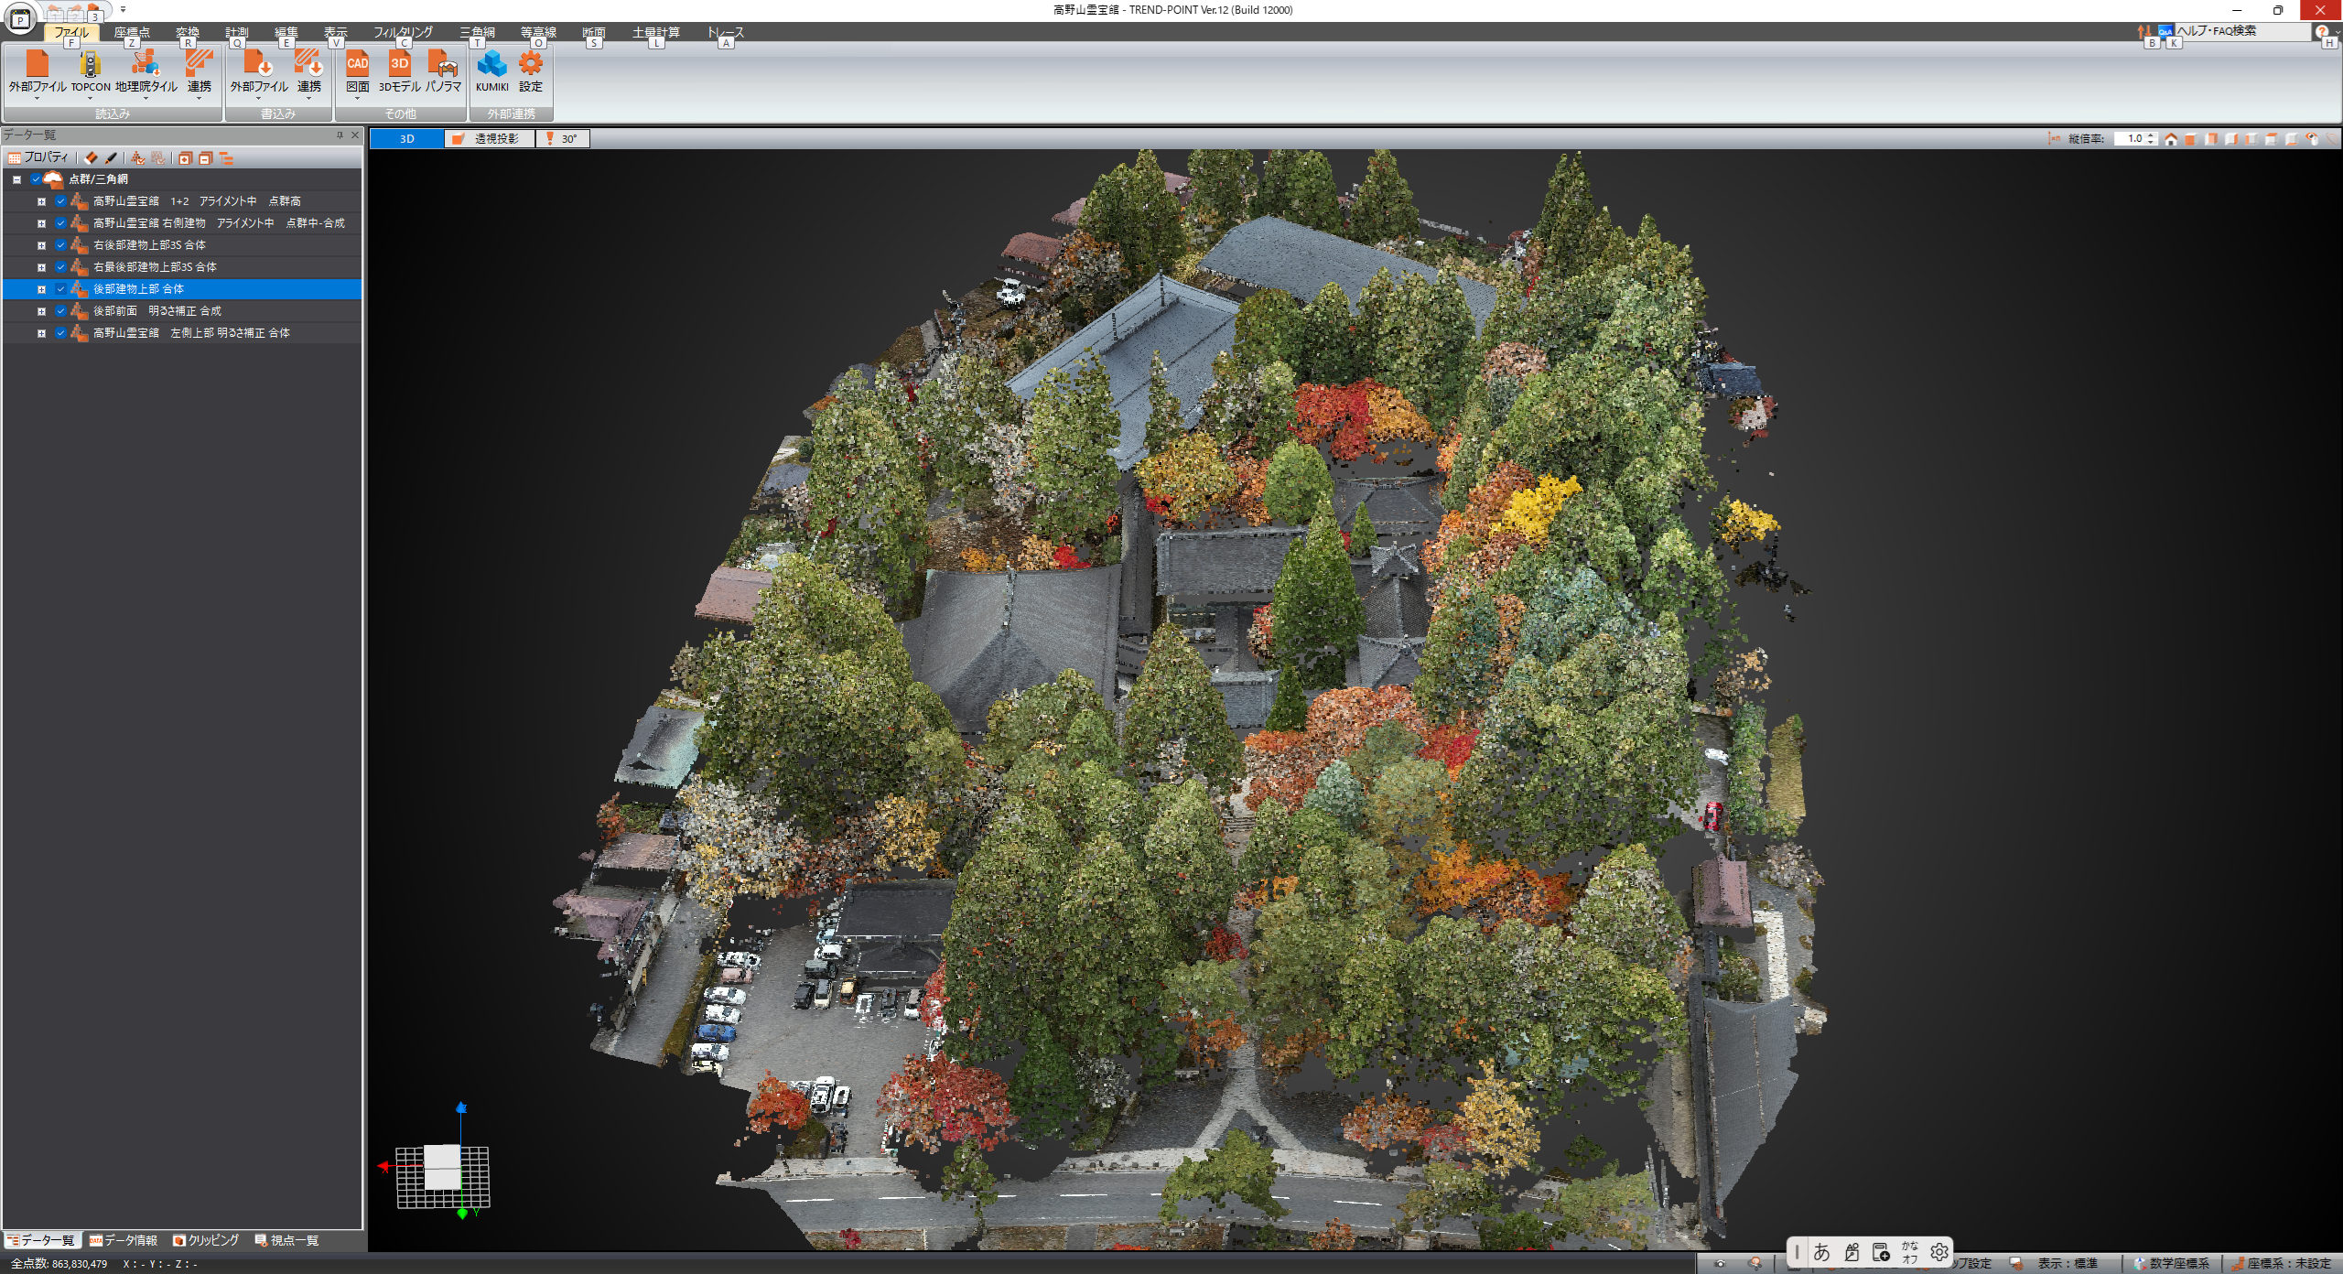This screenshot has height=1274, width=2343.
Task: Collapse the 点群/三角網 tree root
Action: click(17, 179)
